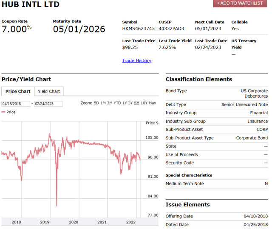Set chart zoom to 3Y

[x=130, y=103]
